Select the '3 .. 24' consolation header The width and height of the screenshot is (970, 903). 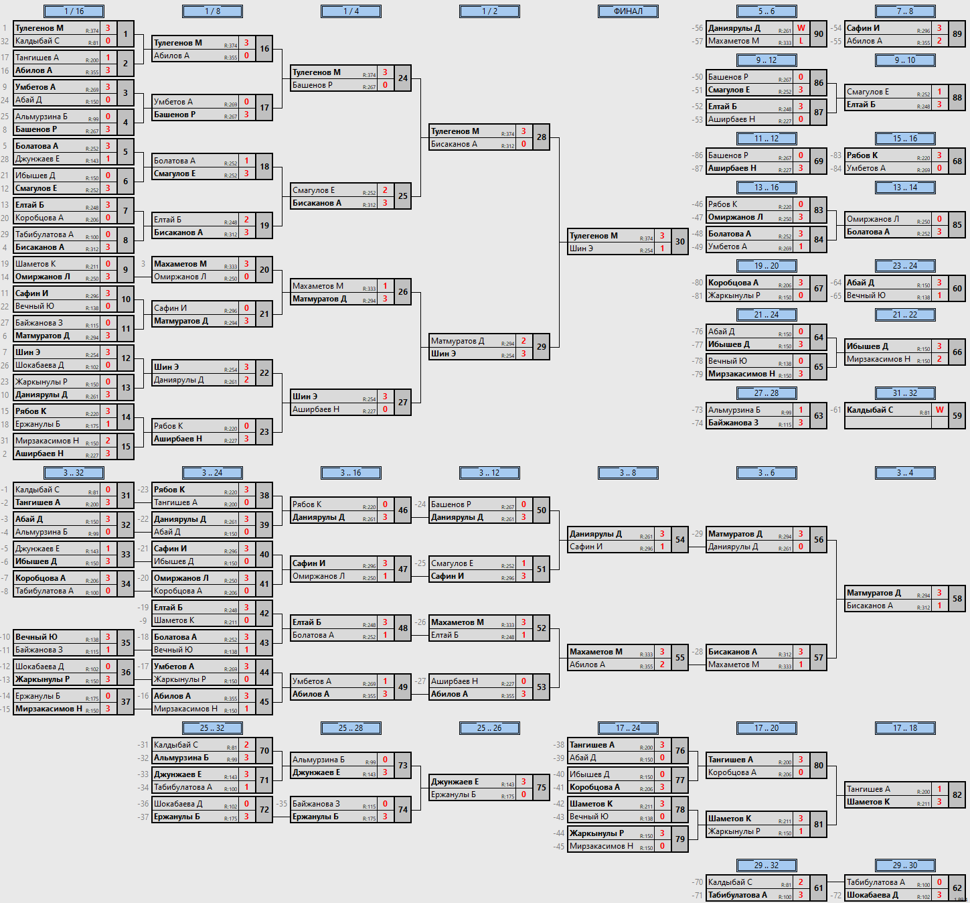tap(212, 473)
